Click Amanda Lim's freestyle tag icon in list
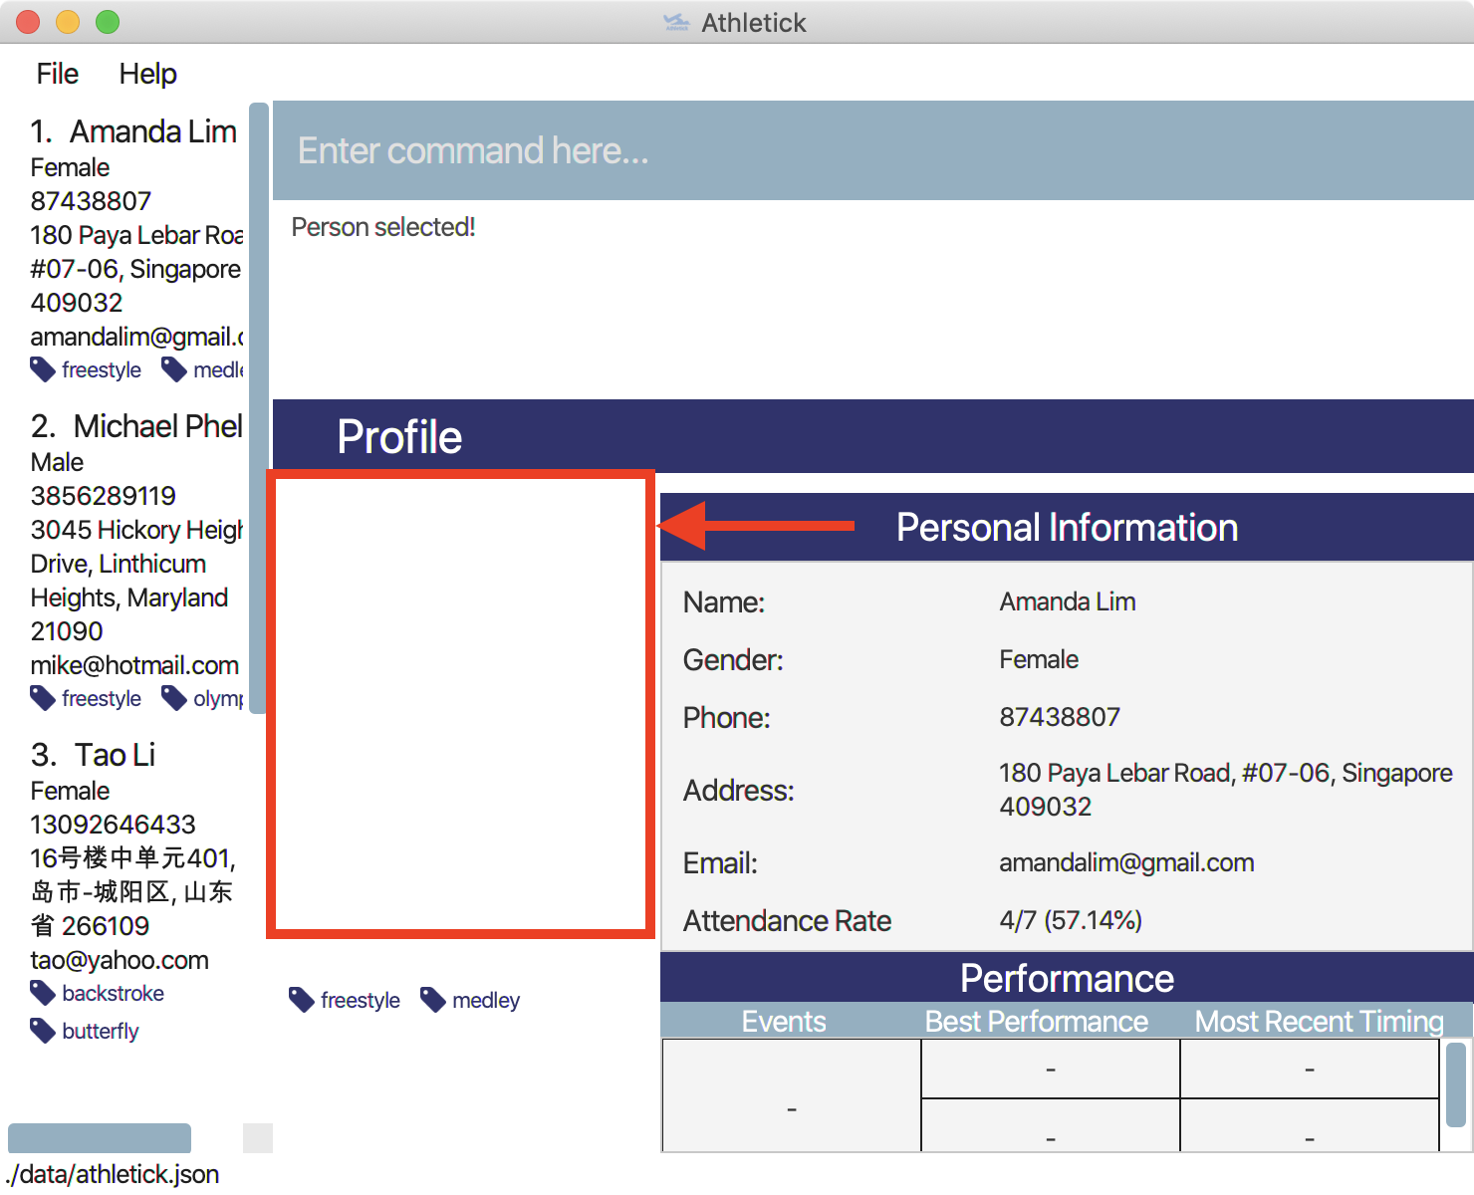Viewport: 1474px width, 1195px height. pos(43,370)
